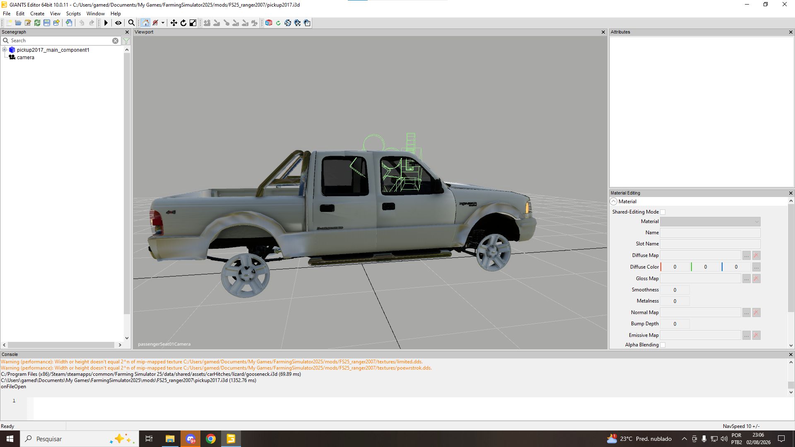Select the Translate move tool
The image size is (795, 447).
point(174,23)
